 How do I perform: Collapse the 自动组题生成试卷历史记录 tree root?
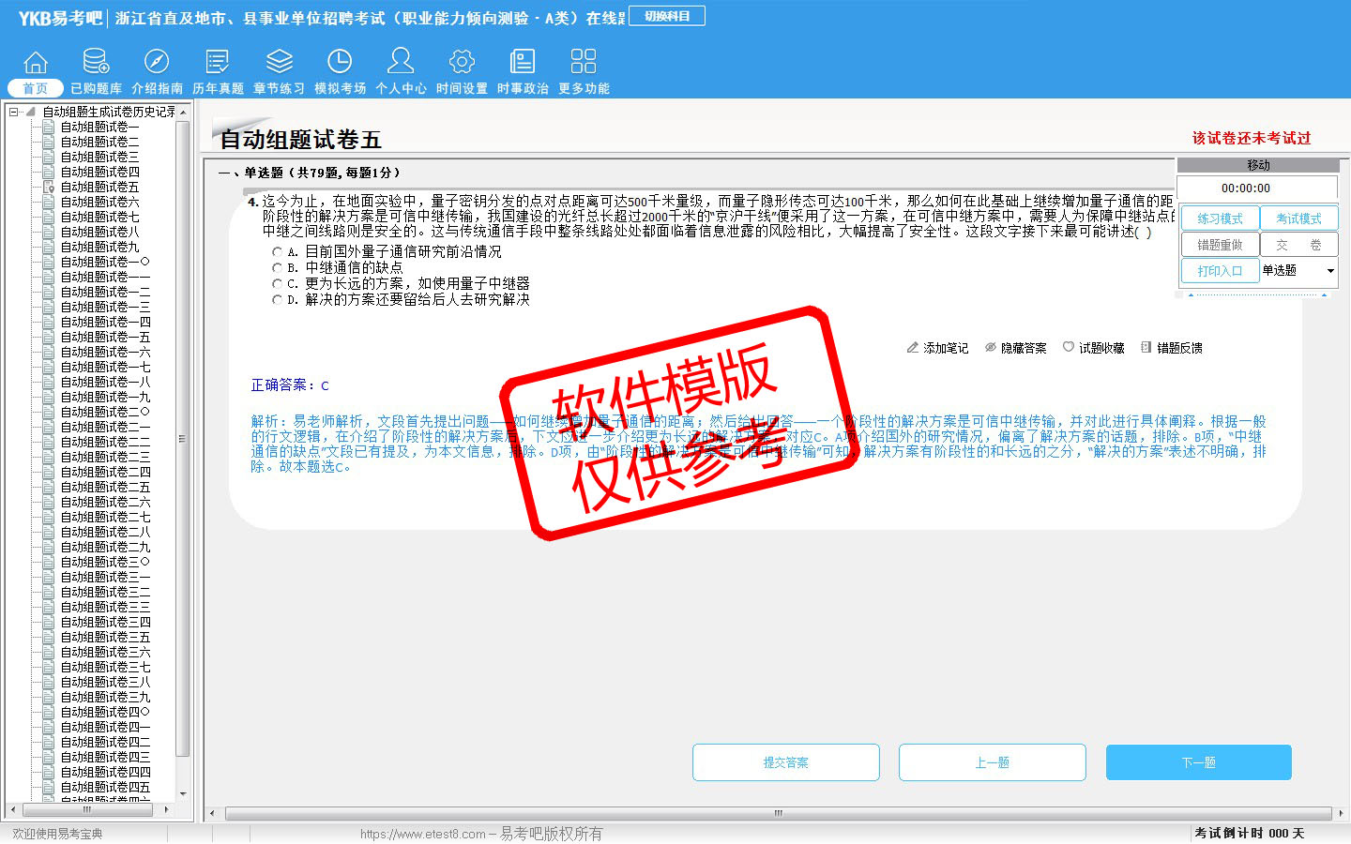pyautogui.click(x=14, y=112)
